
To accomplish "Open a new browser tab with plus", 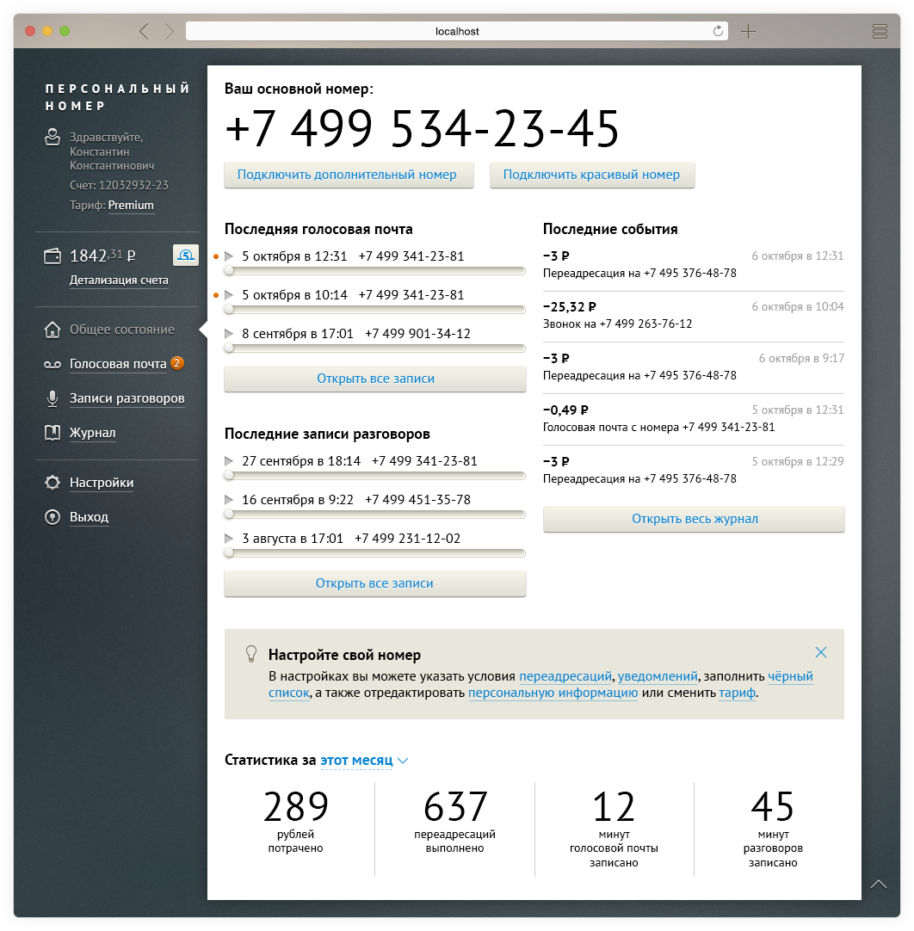I will [748, 32].
